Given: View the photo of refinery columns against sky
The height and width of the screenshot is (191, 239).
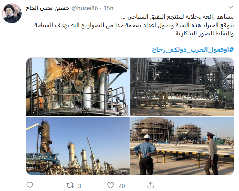Looking at the screenshot, I should [x=78, y=146].
